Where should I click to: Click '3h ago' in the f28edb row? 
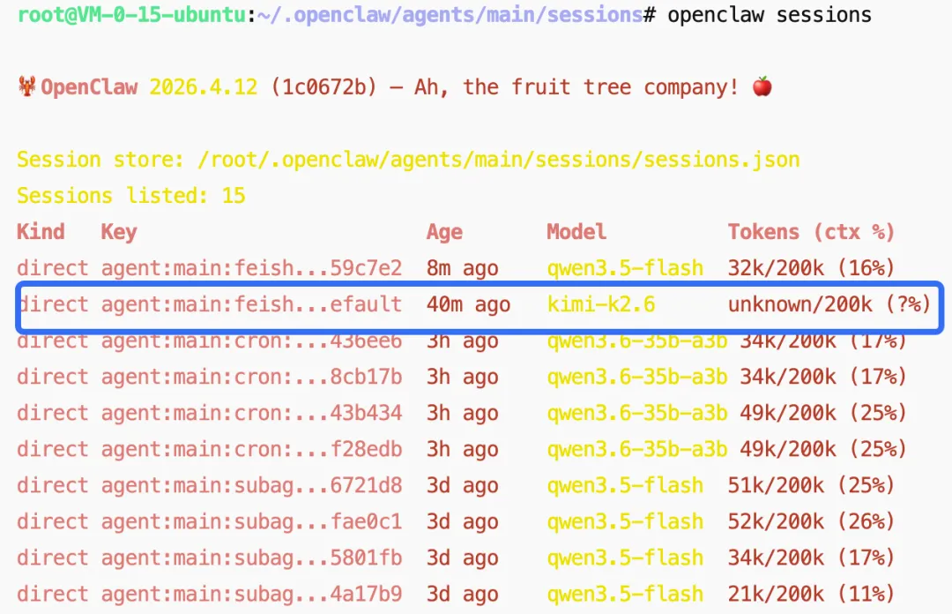(x=462, y=449)
